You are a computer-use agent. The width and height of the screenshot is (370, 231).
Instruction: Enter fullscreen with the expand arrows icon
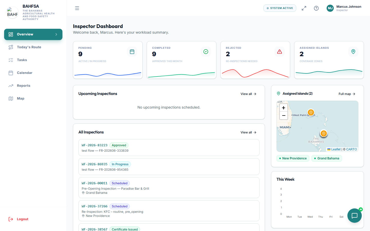pos(304,8)
